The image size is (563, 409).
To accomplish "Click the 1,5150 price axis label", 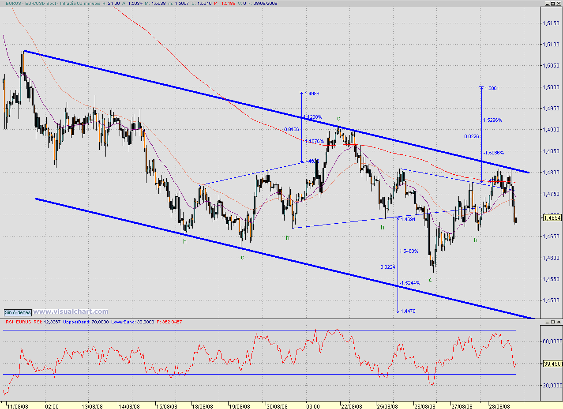I will [x=552, y=23].
